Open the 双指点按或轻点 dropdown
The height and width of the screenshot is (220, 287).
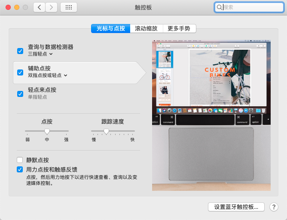click(48, 75)
